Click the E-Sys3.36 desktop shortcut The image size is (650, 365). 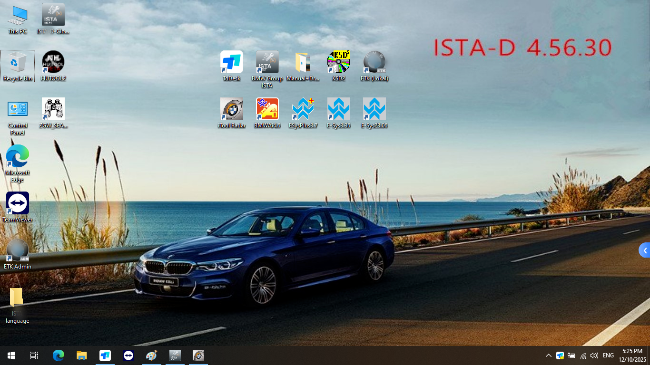[338, 109]
